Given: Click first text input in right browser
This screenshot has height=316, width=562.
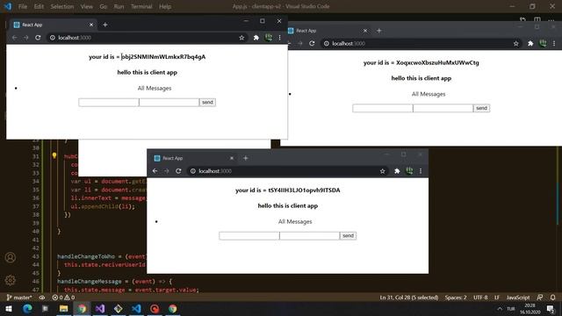Looking at the screenshot, I should click(383, 108).
